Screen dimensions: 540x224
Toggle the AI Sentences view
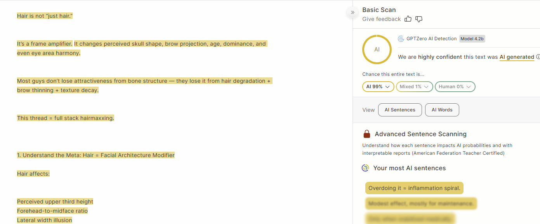(x=400, y=110)
